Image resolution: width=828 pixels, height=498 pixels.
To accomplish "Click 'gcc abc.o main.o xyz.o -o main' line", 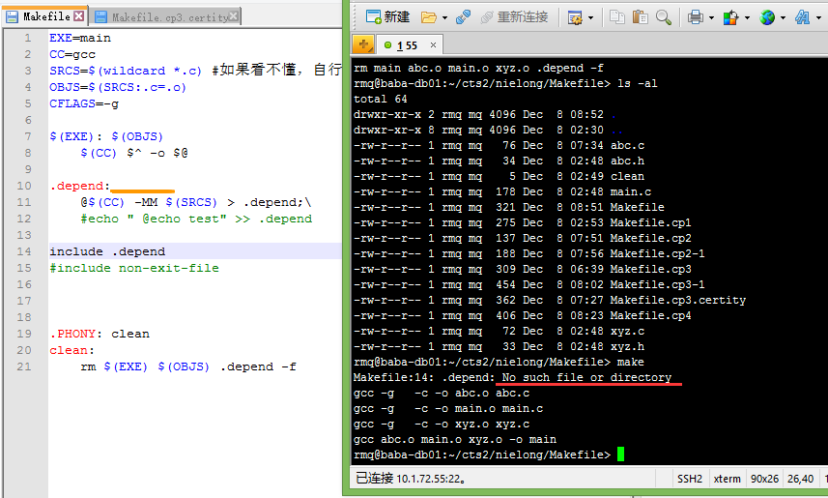I will [455, 439].
